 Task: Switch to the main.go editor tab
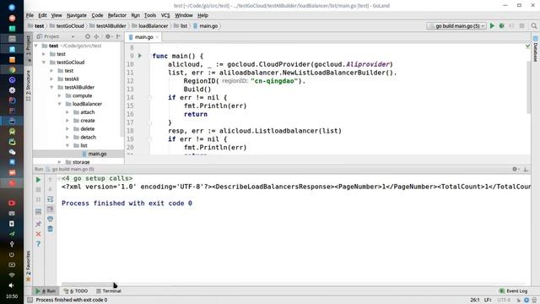[143, 37]
